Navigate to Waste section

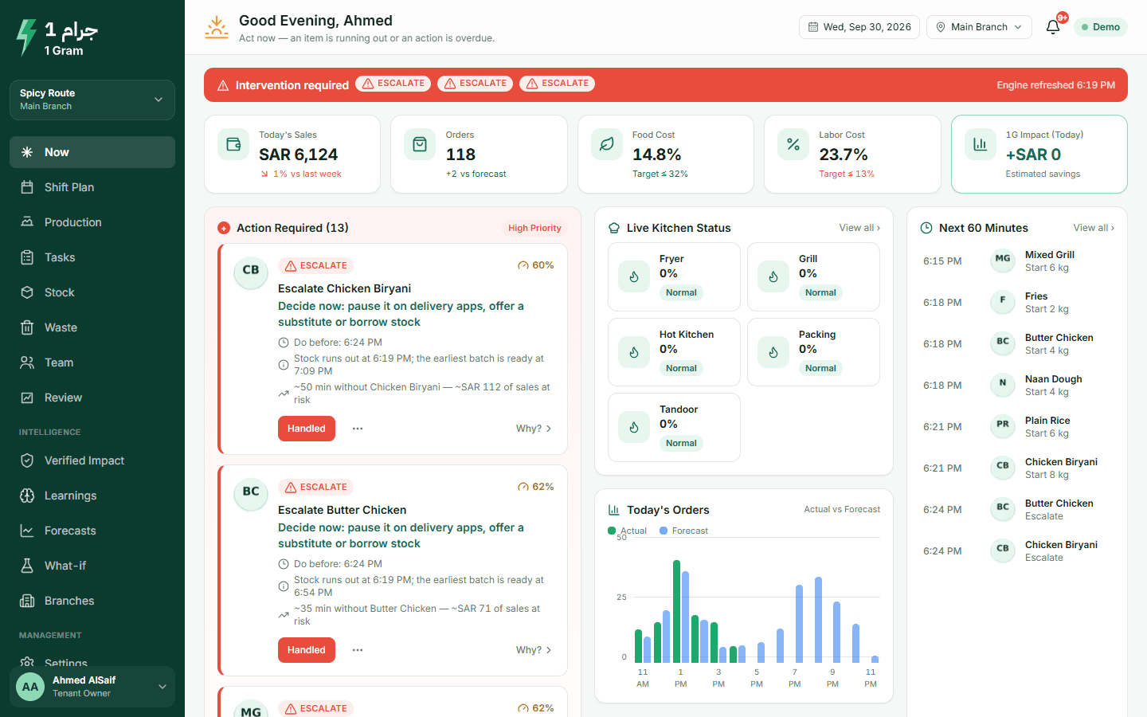pyautogui.click(x=92, y=327)
